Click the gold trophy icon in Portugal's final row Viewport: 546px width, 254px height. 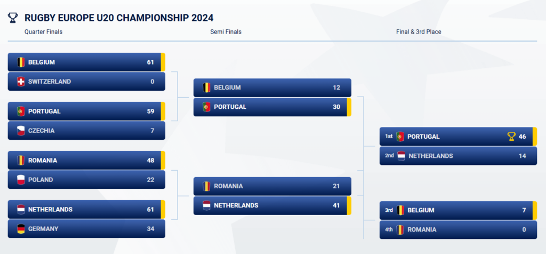511,137
